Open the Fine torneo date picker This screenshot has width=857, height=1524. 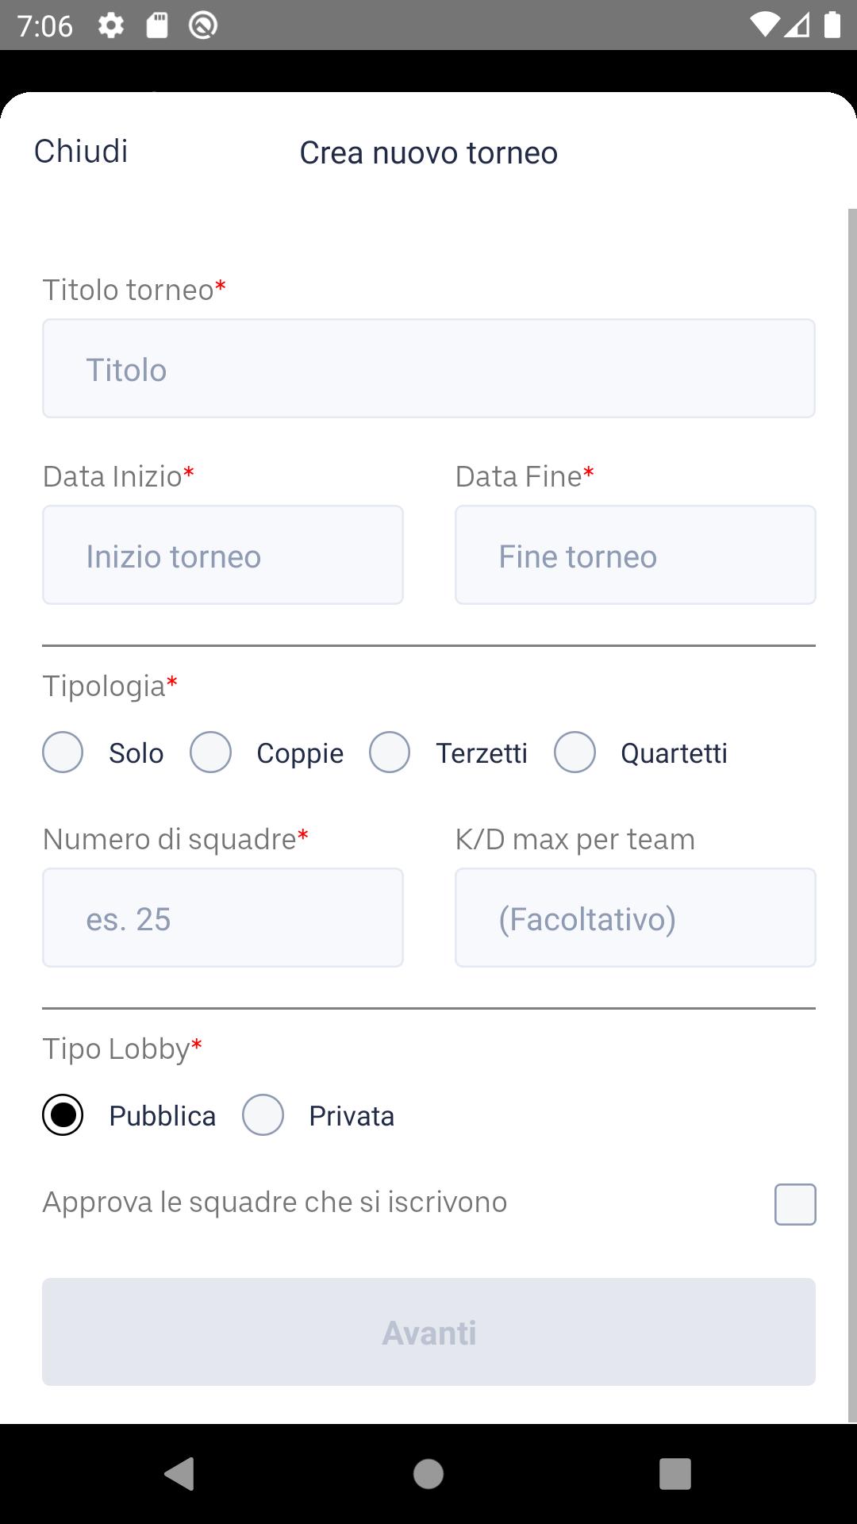(636, 555)
